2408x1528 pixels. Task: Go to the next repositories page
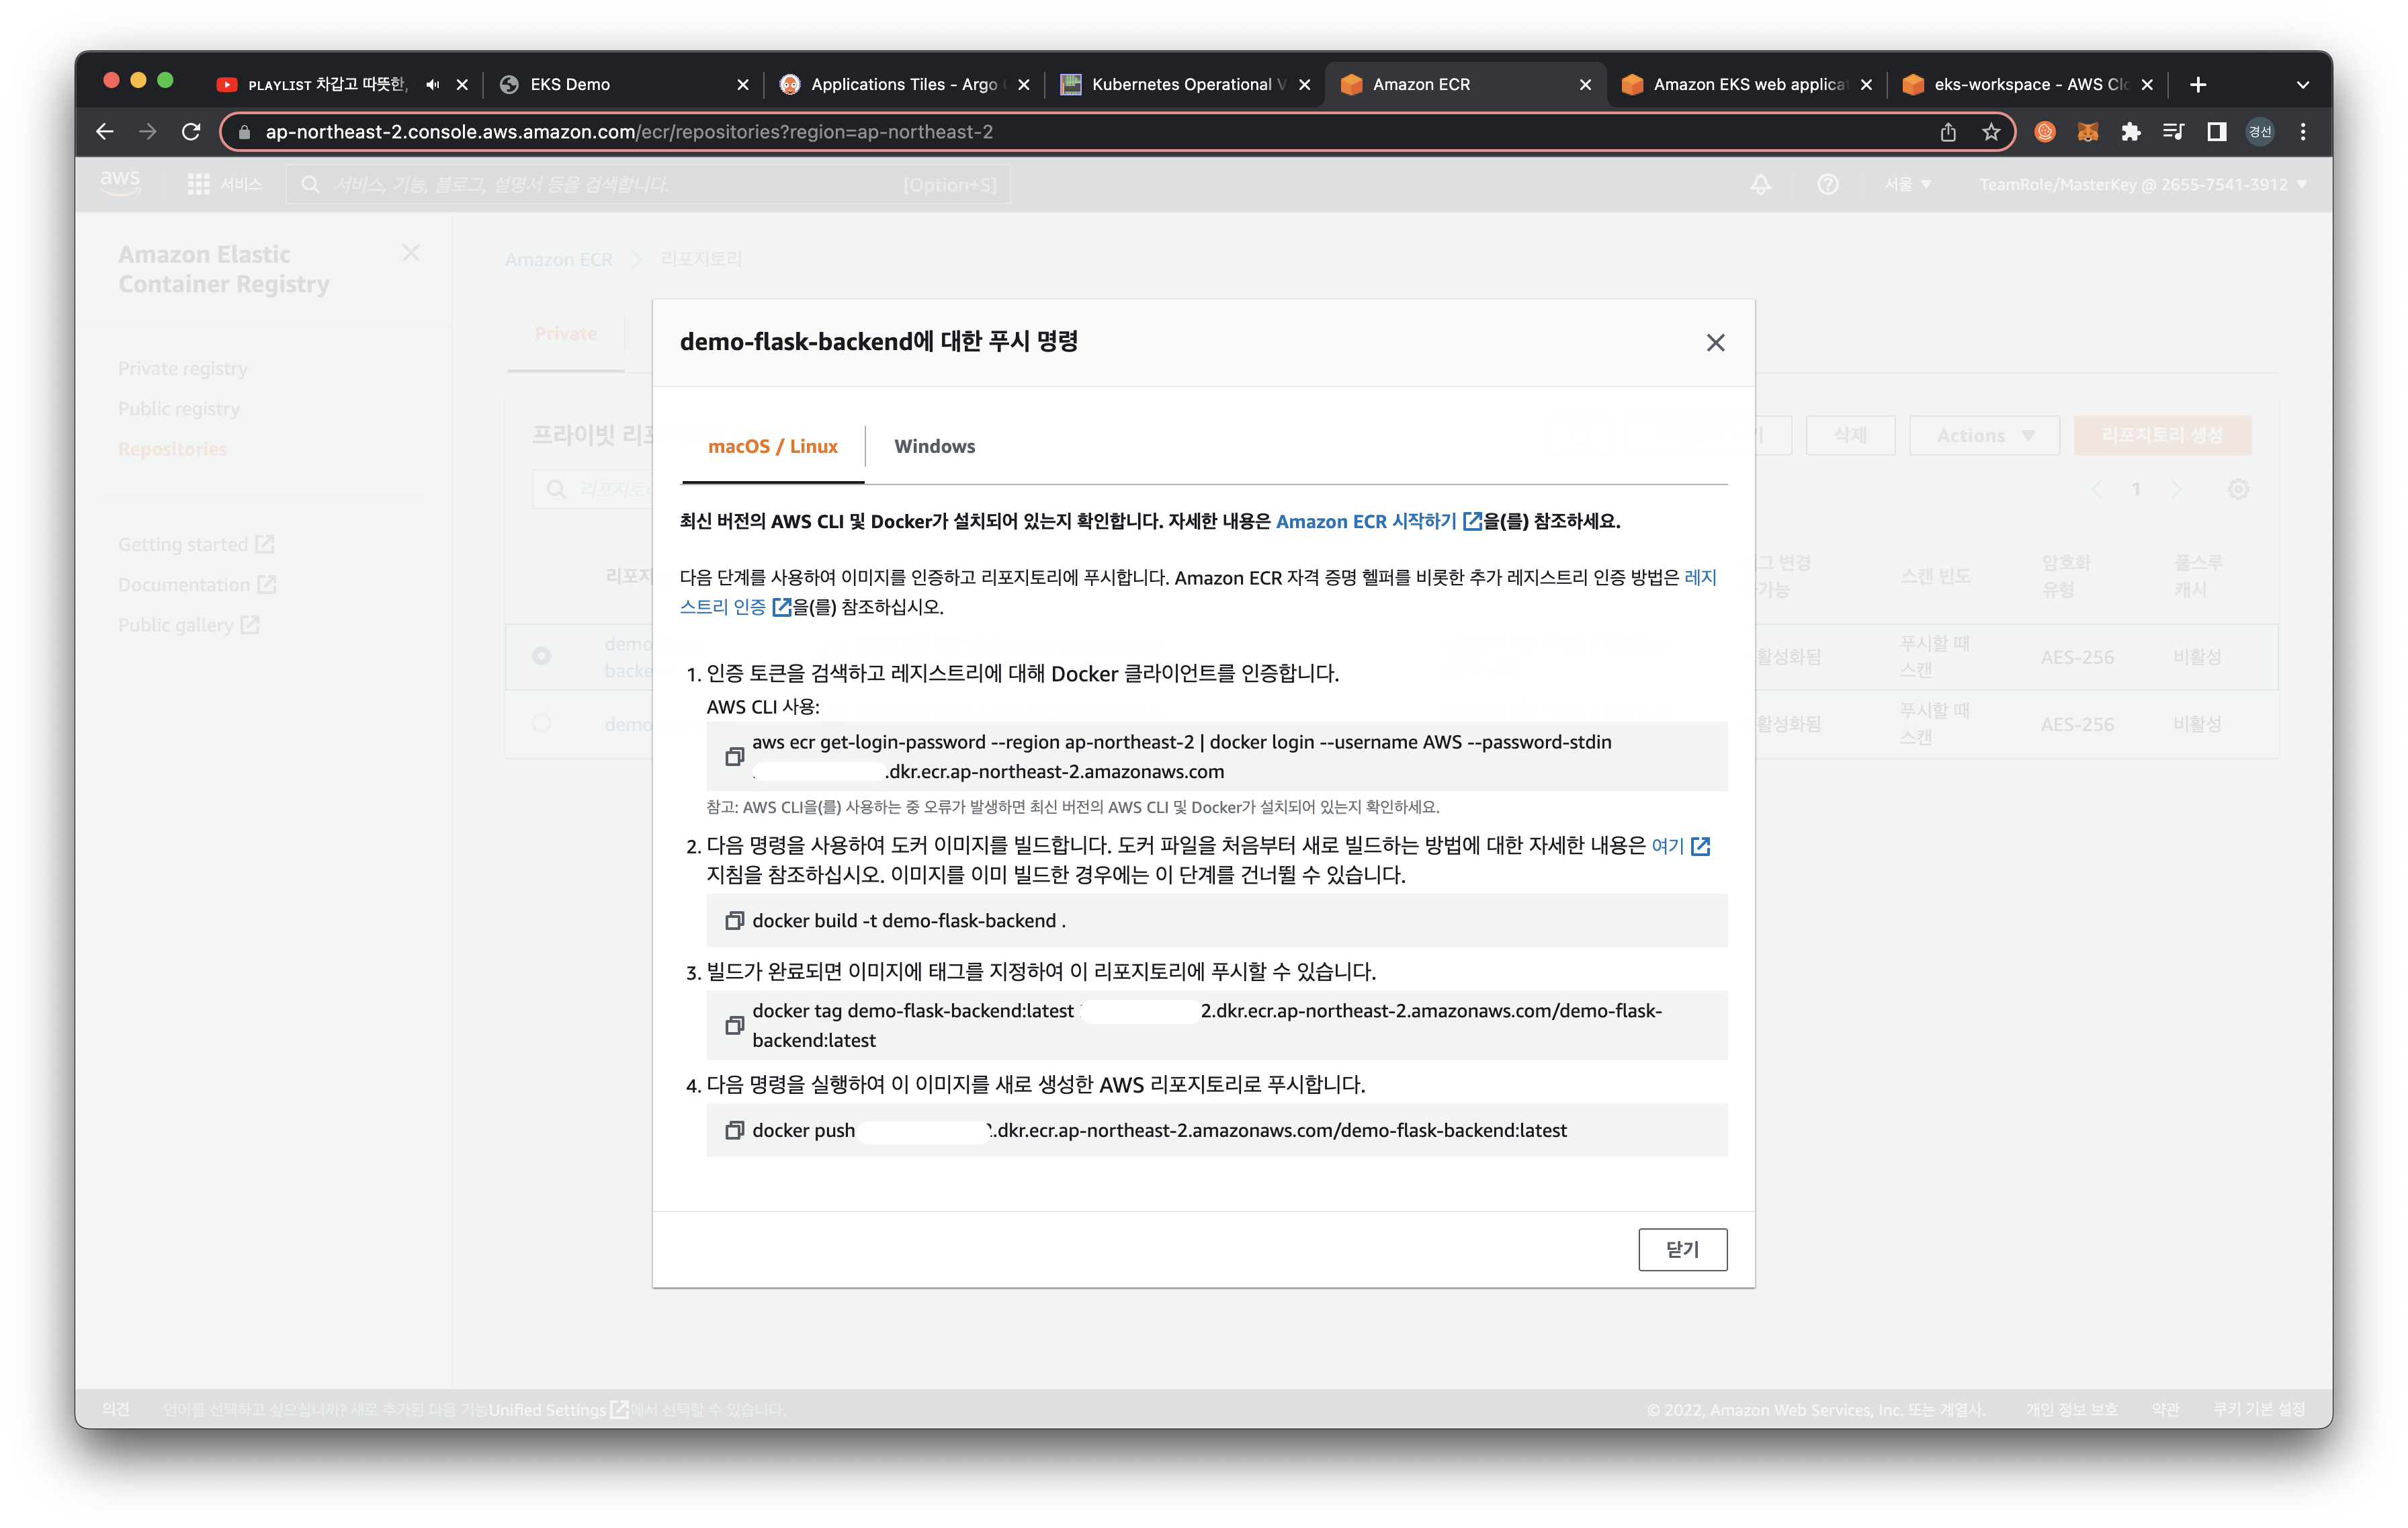click(x=2175, y=490)
